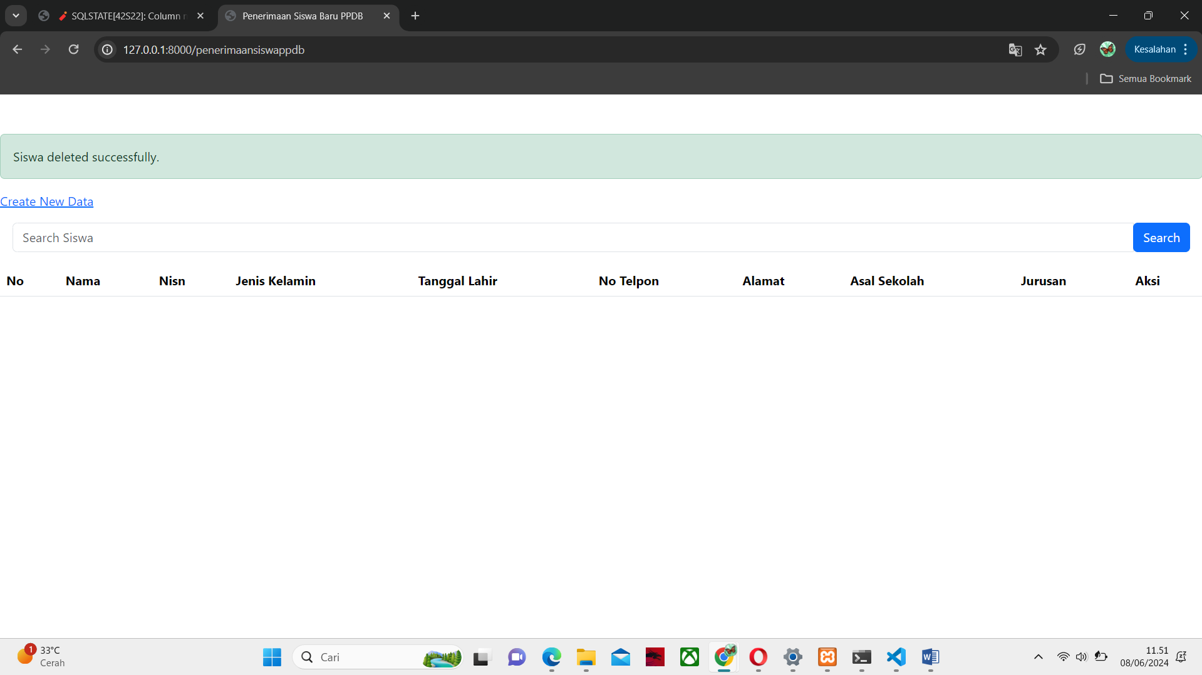Click the back navigation arrow
The image size is (1202, 675).
pos(18,49)
